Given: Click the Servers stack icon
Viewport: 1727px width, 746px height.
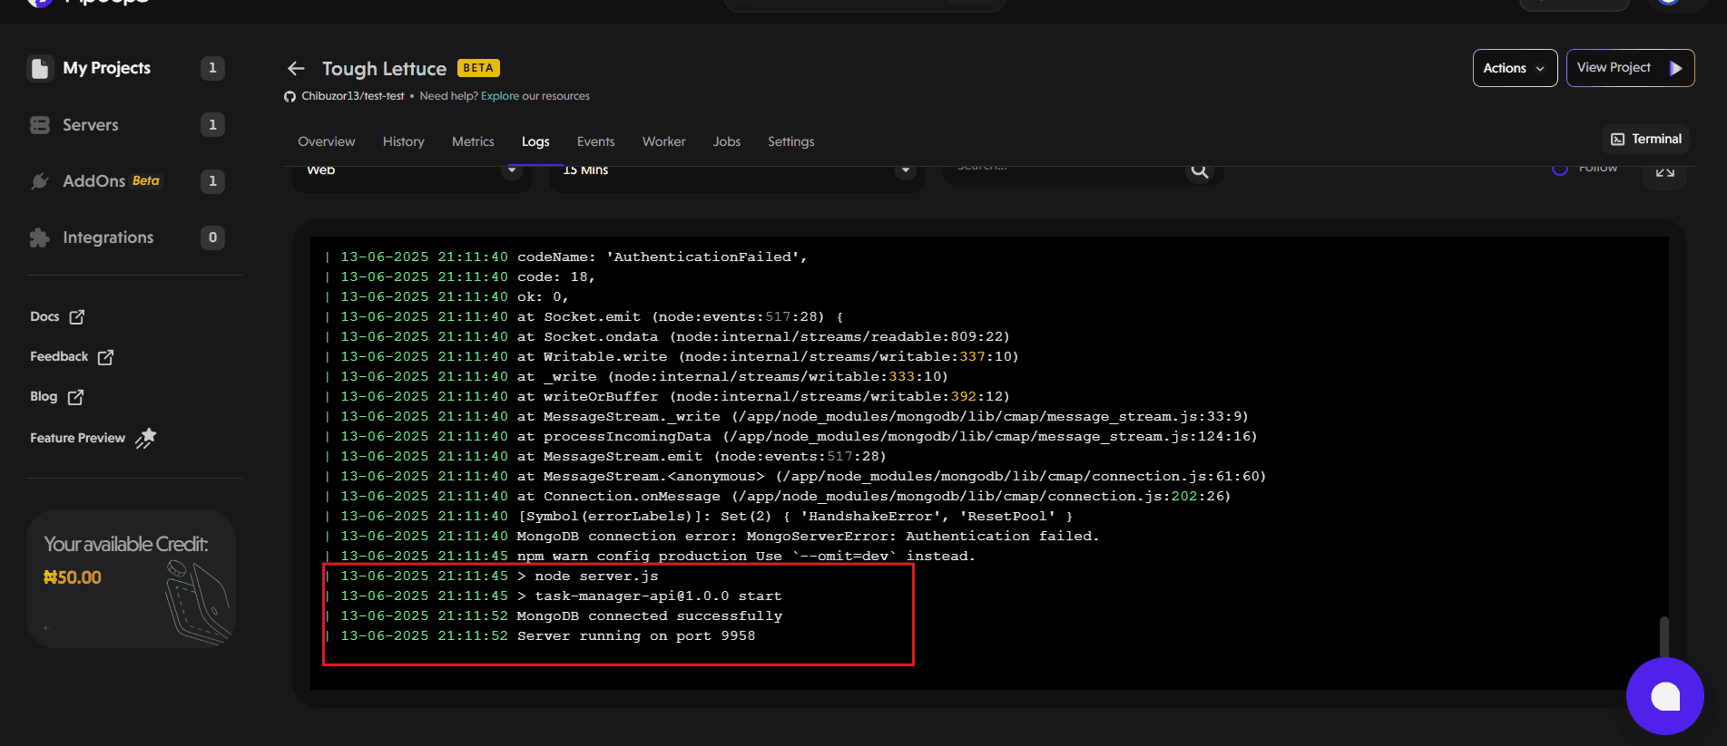Looking at the screenshot, I should tap(40, 125).
